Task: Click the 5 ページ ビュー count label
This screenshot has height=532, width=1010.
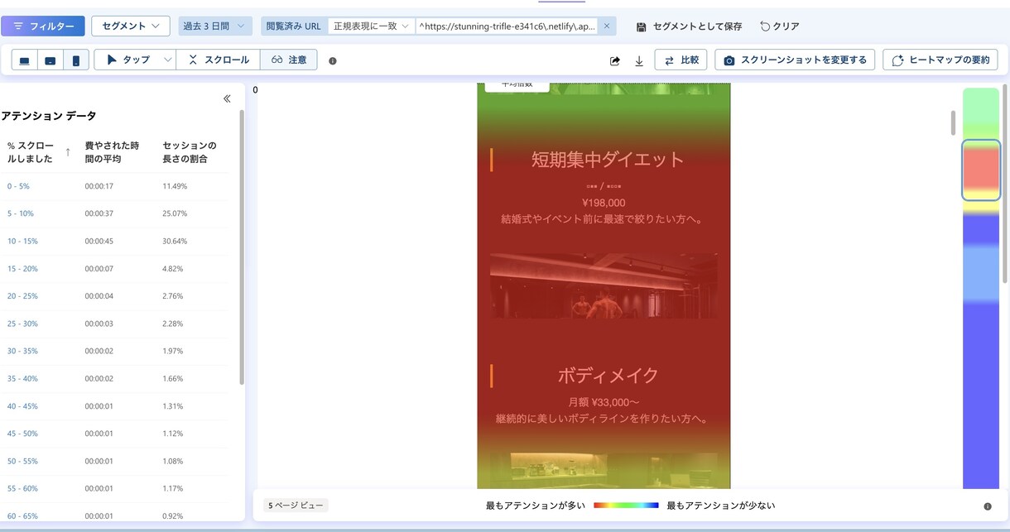Action: 296,505
